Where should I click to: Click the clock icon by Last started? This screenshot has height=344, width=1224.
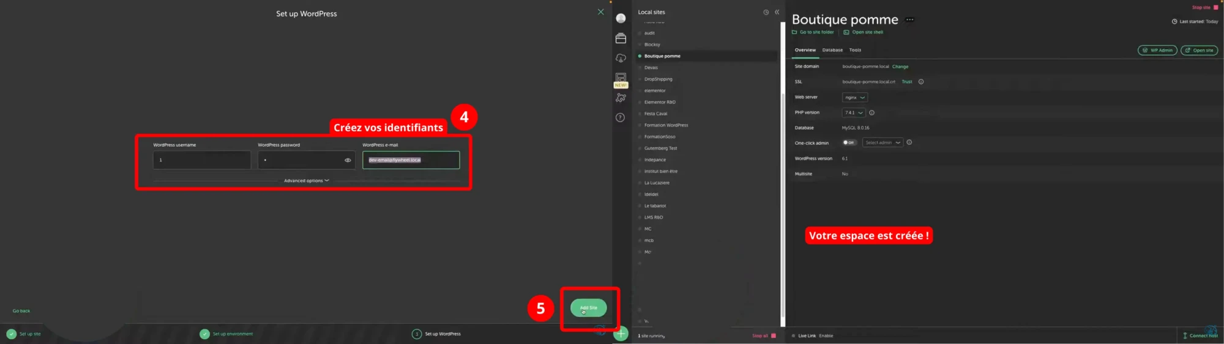pos(1174,21)
